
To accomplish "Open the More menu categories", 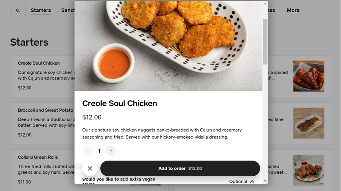I will 293,11.
